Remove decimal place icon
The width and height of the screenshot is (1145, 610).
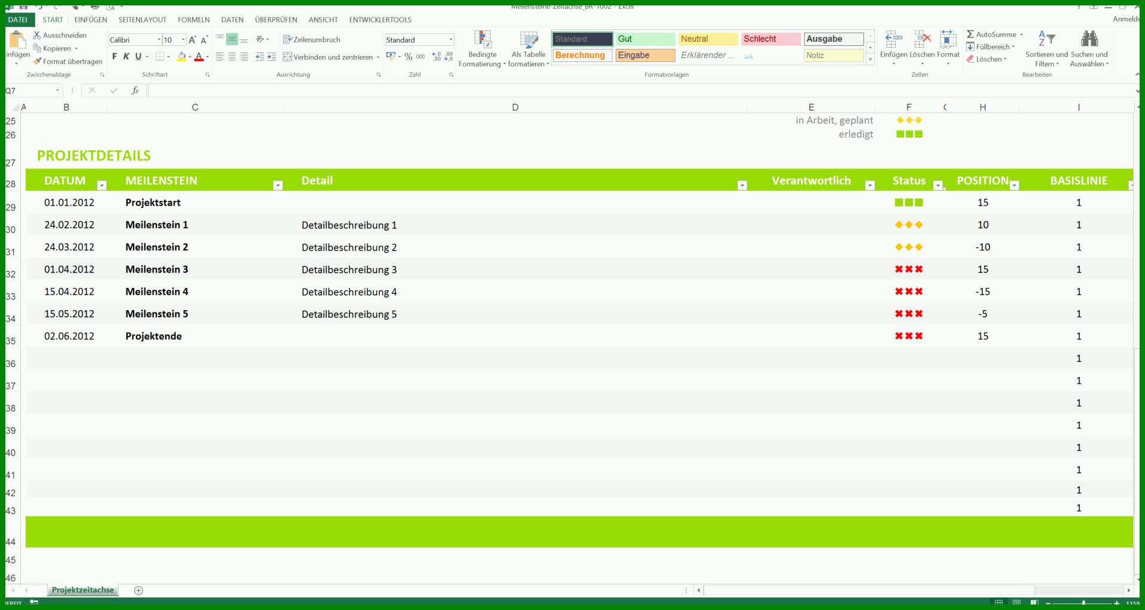449,57
